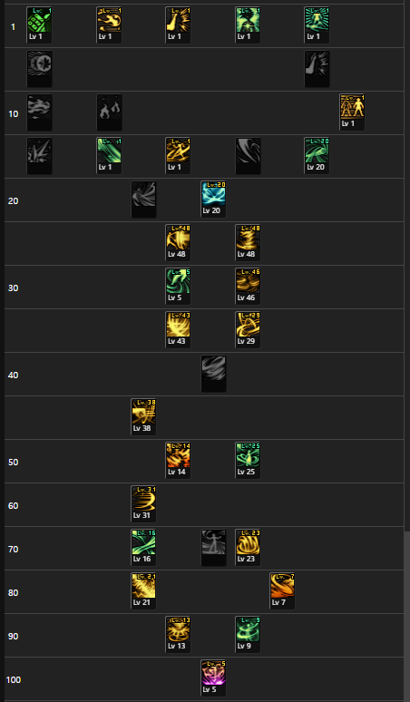Image resolution: width=410 pixels, height=702 pixels.
Task: Click the orange Lv 7 skill icon
Action: click(282, 591)
